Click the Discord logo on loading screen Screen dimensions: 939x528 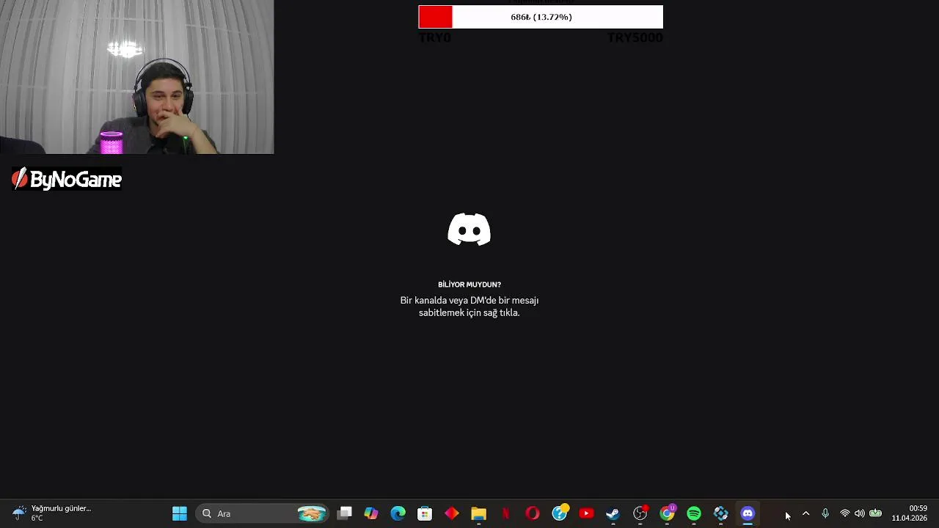(x=469, y=230)
